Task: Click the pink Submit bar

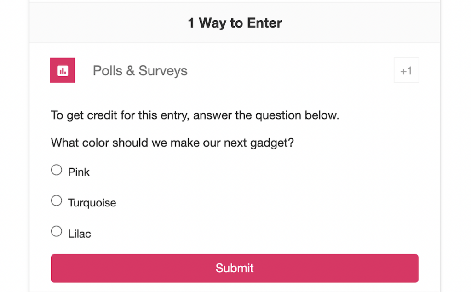Action: coord(235,268)
